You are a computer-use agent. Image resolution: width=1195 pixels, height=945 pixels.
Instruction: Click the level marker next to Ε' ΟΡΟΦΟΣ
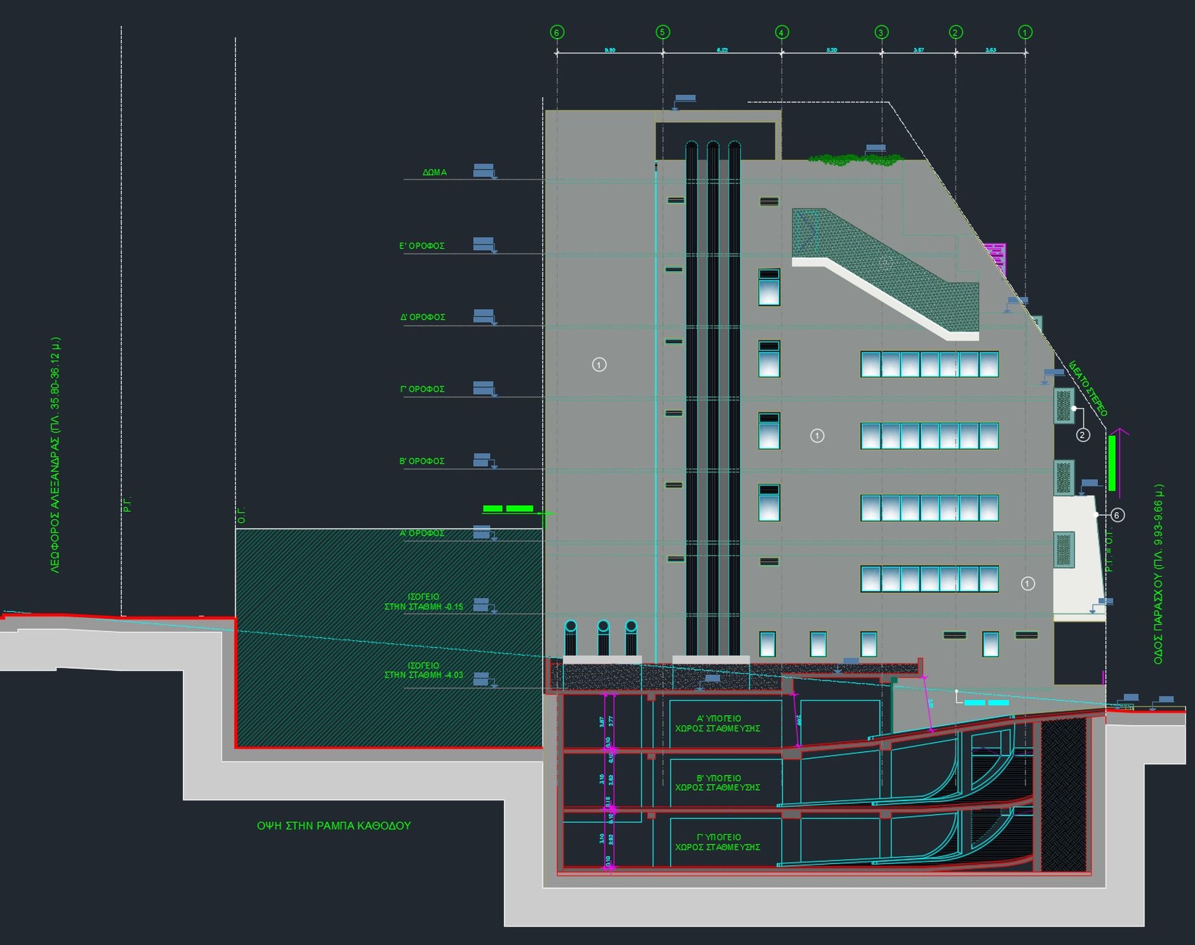485,244
